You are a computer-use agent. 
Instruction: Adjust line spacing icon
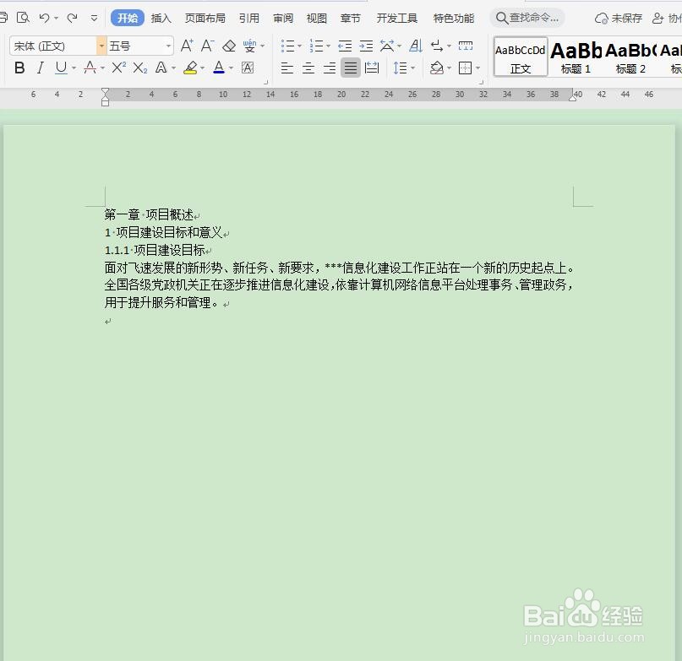tap(400, 68)
